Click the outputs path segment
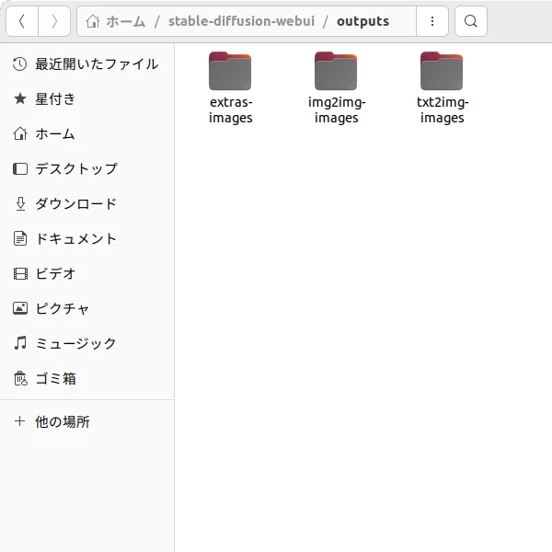The width and height of the screenshot is (552, 552). (362, 21)
